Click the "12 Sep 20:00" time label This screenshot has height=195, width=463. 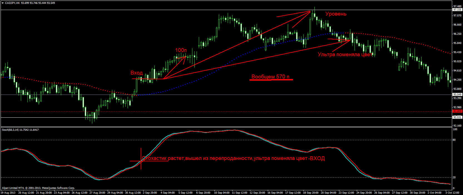(x=257, y=193)
